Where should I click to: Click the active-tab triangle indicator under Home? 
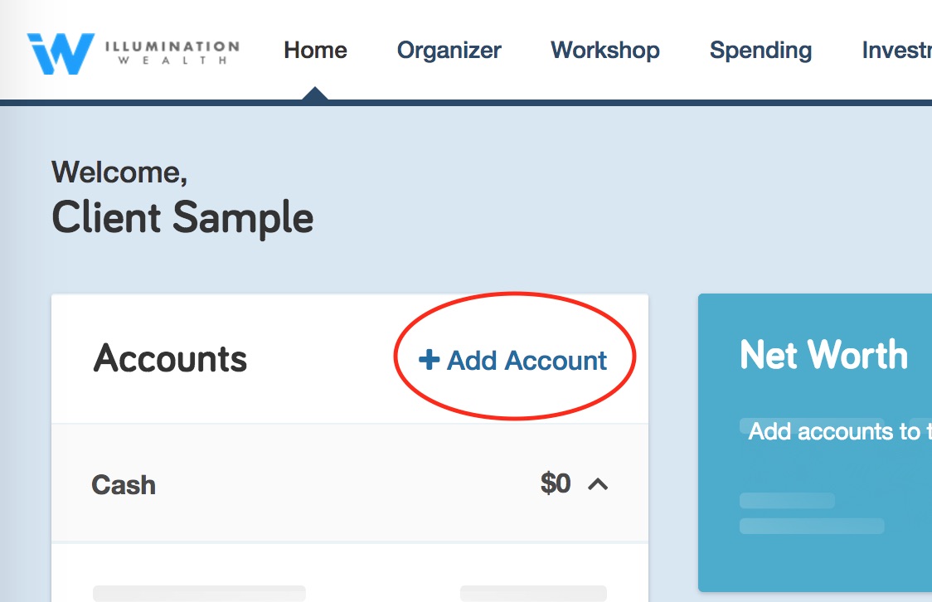(315, 94)
